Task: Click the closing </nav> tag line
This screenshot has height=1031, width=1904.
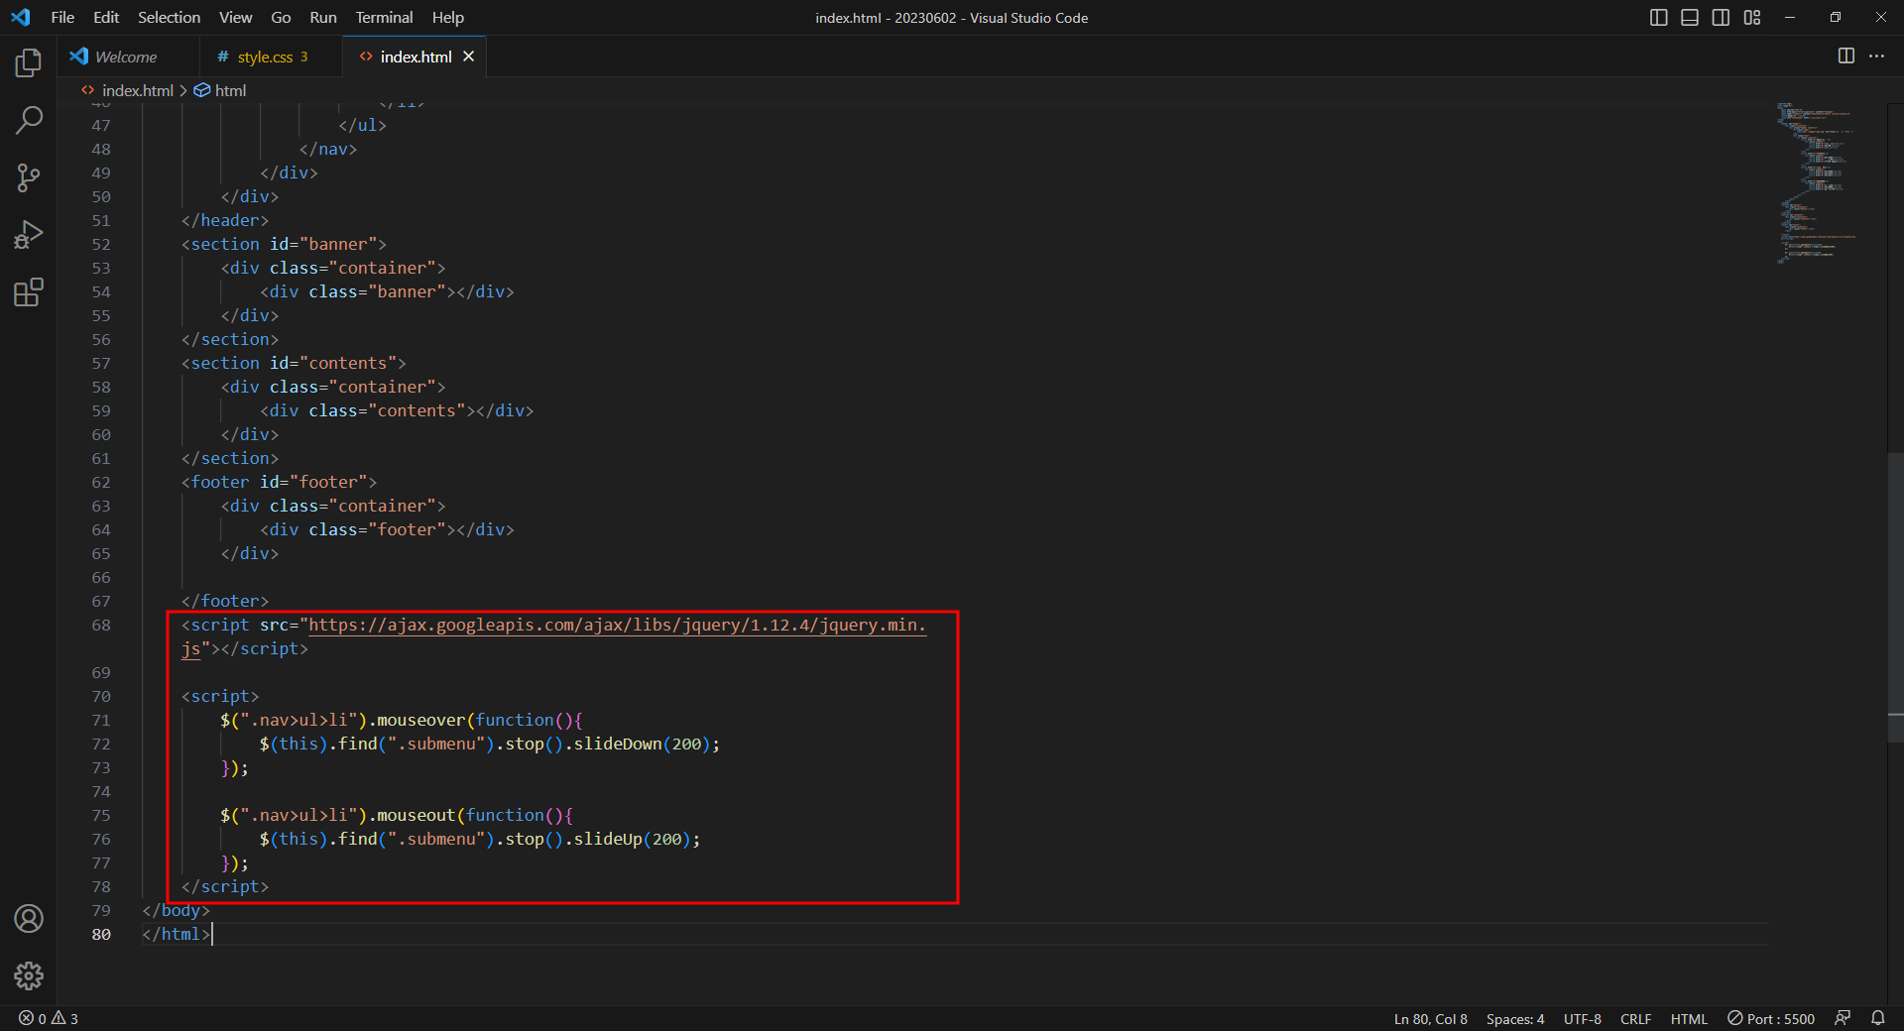Action: pyautogui.click(x=328, y=149)
